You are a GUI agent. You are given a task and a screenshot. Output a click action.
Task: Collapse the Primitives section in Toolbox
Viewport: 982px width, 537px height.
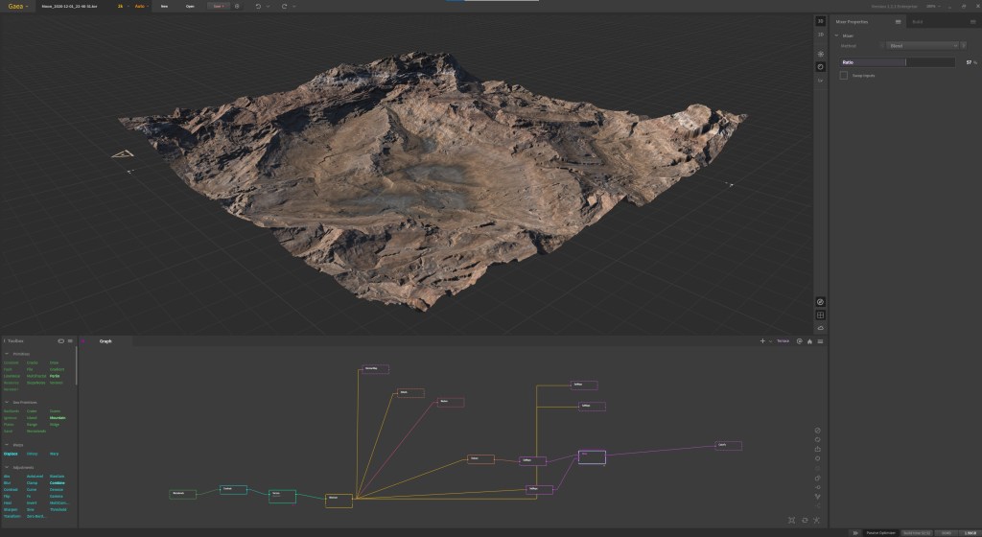[6, 354]
